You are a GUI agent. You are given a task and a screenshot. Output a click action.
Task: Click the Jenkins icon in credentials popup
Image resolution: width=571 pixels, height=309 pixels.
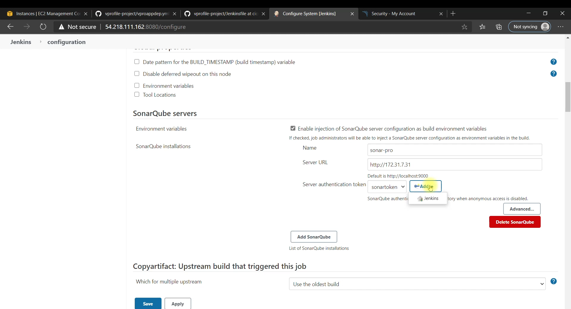(x=420, y=199)
